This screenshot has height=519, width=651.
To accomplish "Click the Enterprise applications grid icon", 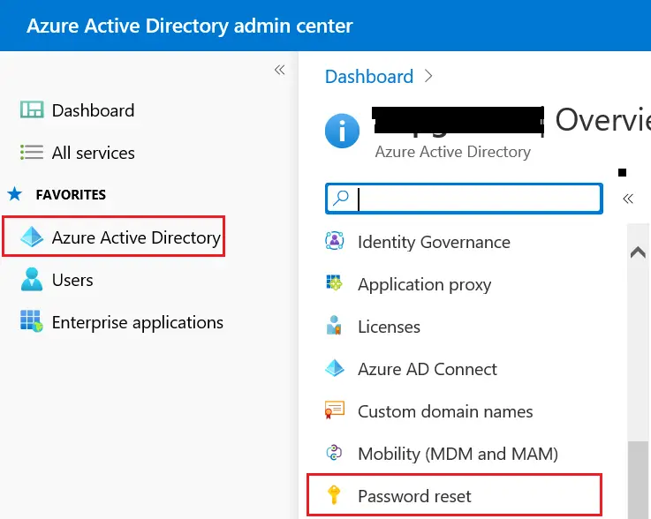I will point(32,321).
